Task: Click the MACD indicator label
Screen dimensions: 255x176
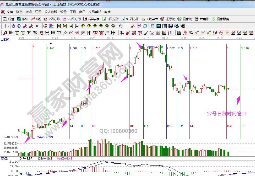Action: (x=4, y=159)
